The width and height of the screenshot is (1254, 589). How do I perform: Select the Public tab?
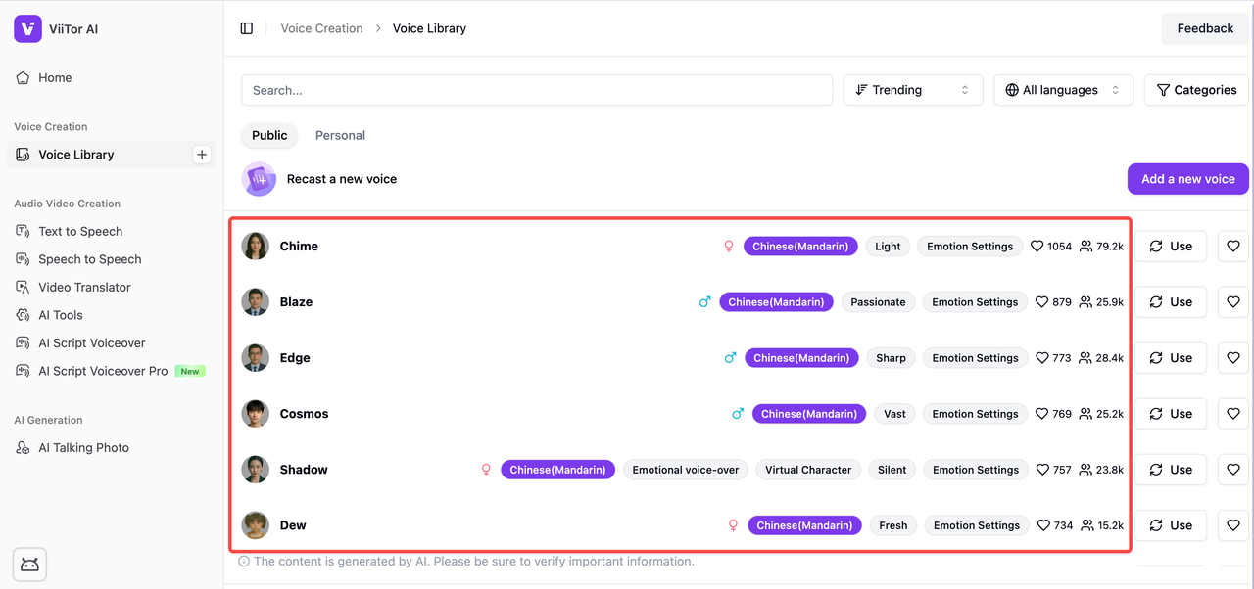(269, 136)
